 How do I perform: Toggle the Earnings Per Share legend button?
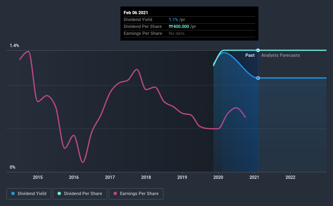(136, 194)
